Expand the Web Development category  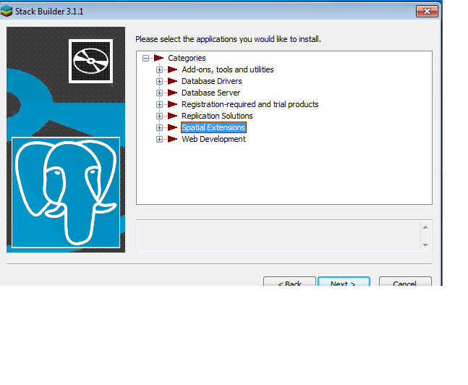[x=159, y=140]
